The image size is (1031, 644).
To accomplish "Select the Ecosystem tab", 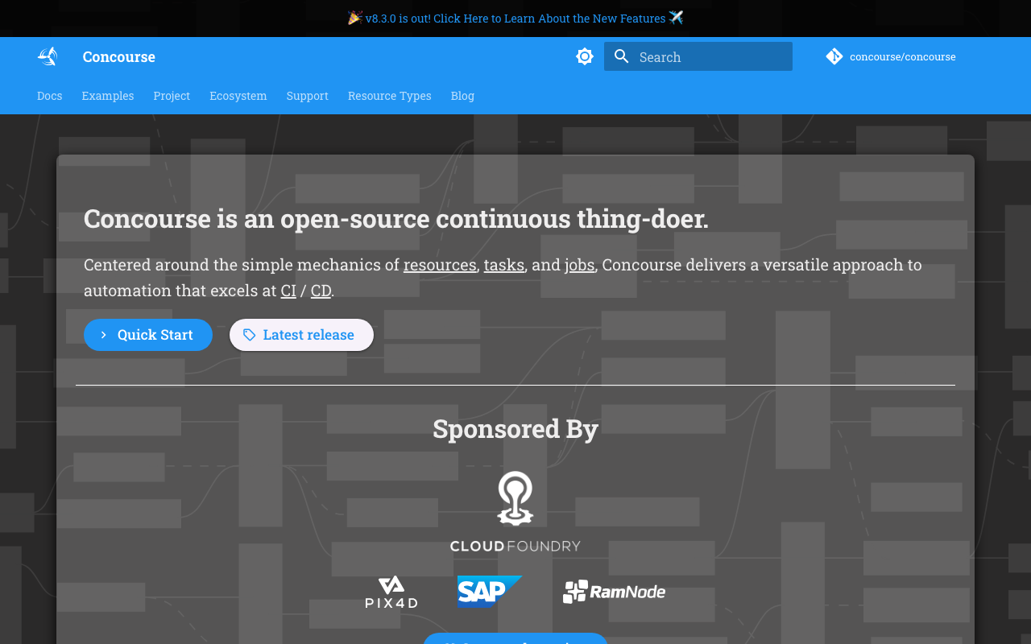I will point(238,96).
